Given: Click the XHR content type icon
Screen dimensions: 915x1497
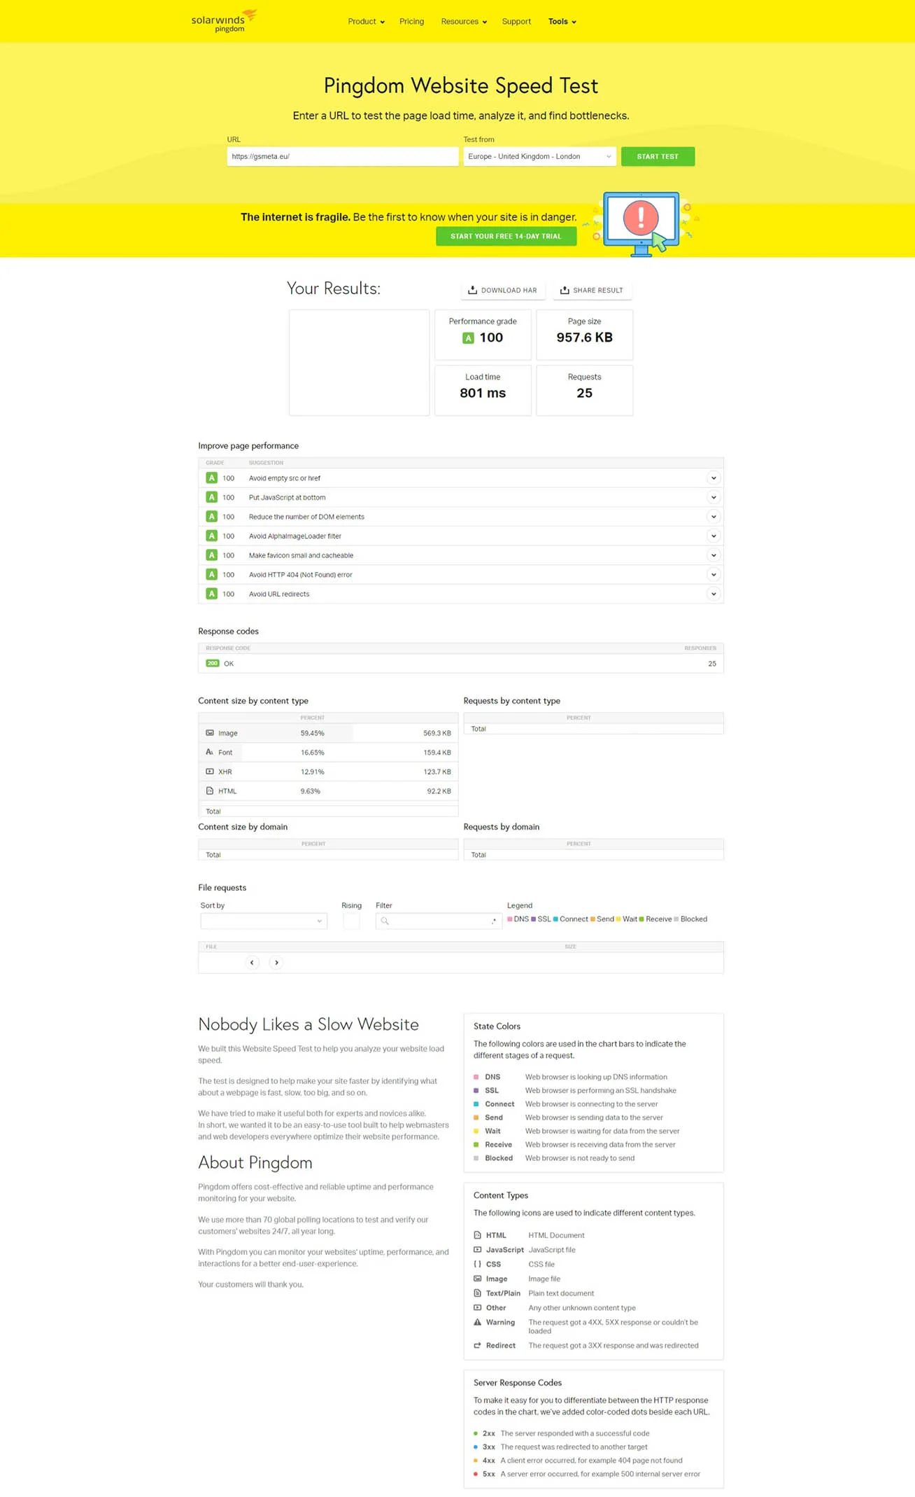Looking at the screenshot, I should click(x=210, y=772).
